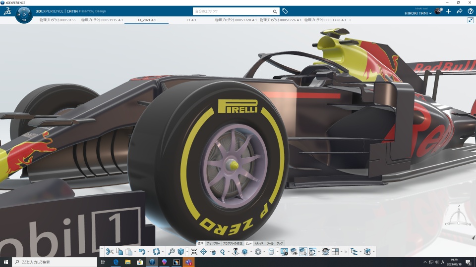Image resolution: width=476 pixels, height=267 pixels.
Task: Open the HIROKI TANI user menu chevron
Action: click(x=430, y=13)
